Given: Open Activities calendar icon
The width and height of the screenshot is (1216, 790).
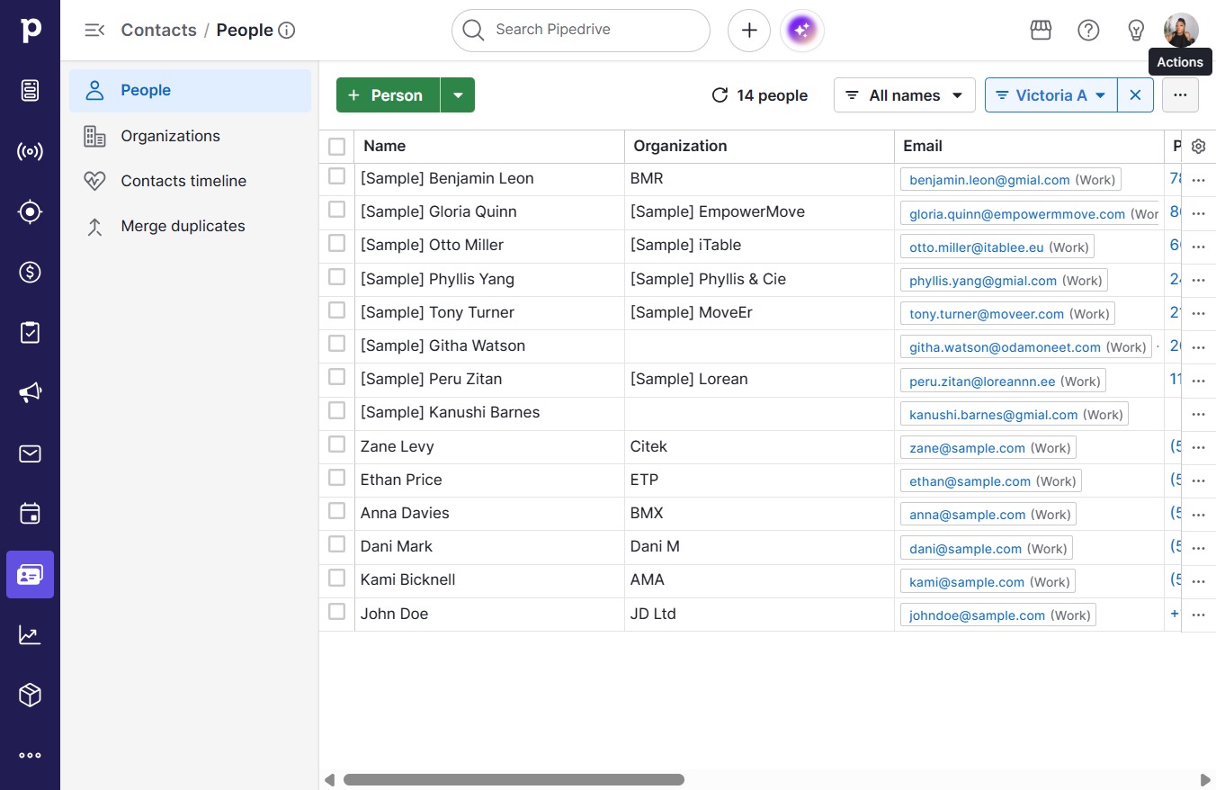Looking at the screenshot, I should [x=30, y=514].
